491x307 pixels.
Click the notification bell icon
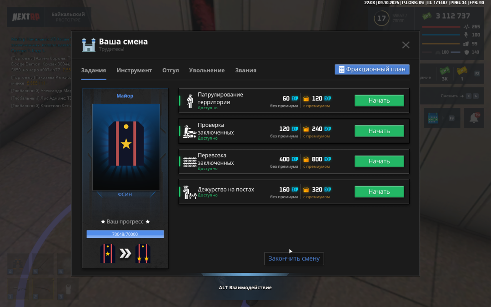[x=474, y=118]
